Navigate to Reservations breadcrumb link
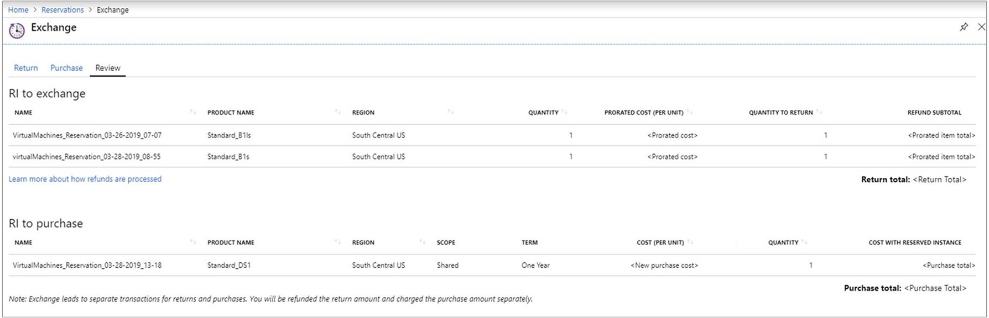Screen dimensions: 989x318 coord(63,10)
